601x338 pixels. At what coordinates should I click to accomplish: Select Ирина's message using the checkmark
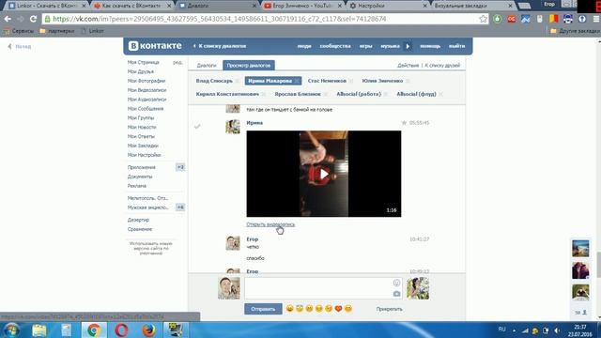point(197,126)
